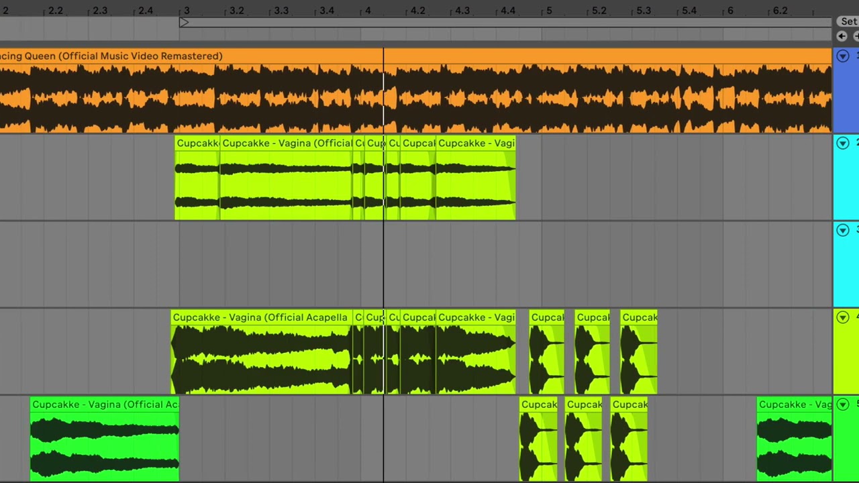Click ruler position 6.2
The image size is (859, 483).
point(780,11)
